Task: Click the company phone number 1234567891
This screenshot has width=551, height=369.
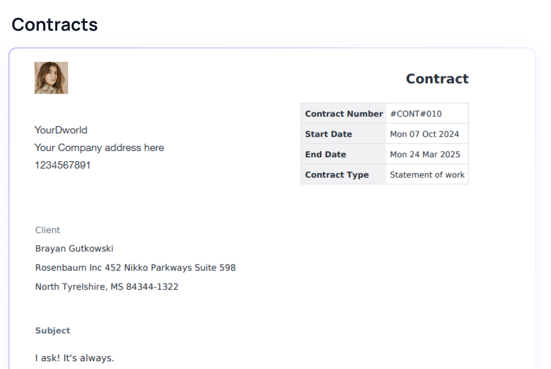Action: [x=63, y=165]
